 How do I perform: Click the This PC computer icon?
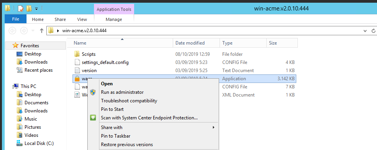15,86
